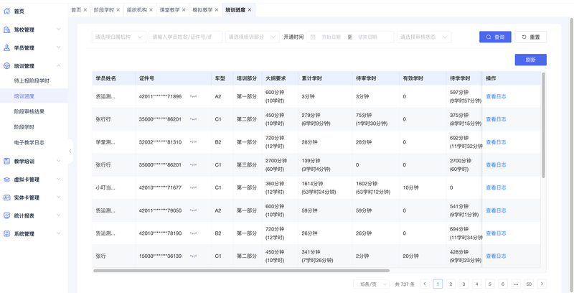
Task: Expand the 学员管理 menu
Action: pos(59,47)
